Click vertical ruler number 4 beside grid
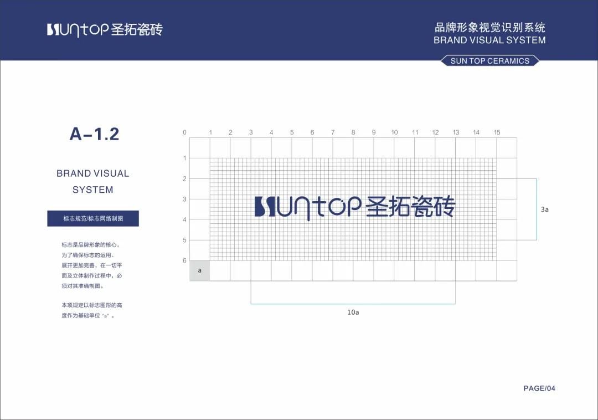 tap(184, 219)
